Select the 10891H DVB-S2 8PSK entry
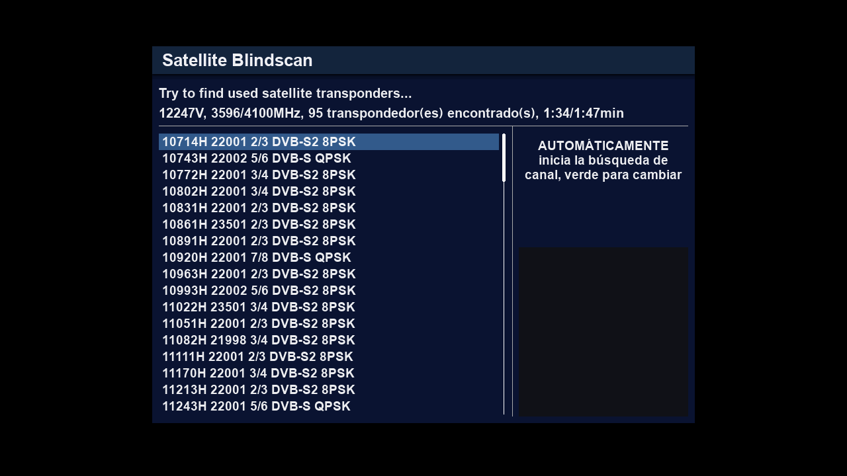 pos(259,241)
